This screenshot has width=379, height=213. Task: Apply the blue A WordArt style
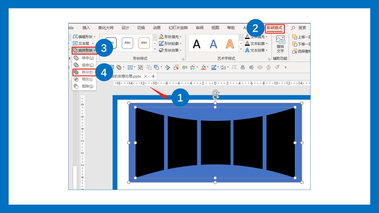[213, 44]
